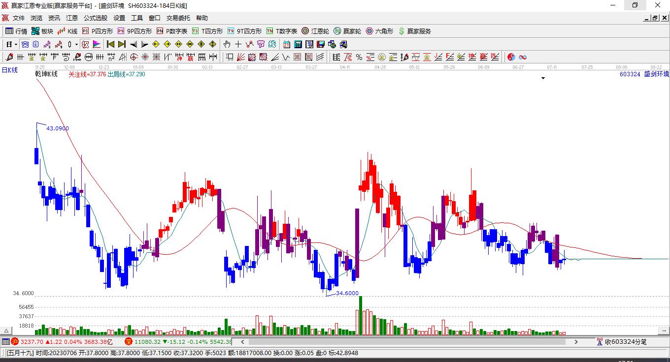Click the yellow diamond with left arrow
Viewport: 670px width, 362px height.
[x=156, y=44]
